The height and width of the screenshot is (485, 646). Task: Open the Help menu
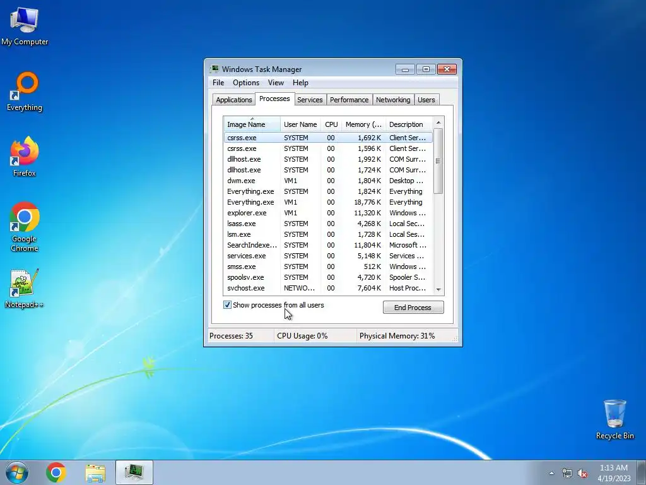click(300, 83)
